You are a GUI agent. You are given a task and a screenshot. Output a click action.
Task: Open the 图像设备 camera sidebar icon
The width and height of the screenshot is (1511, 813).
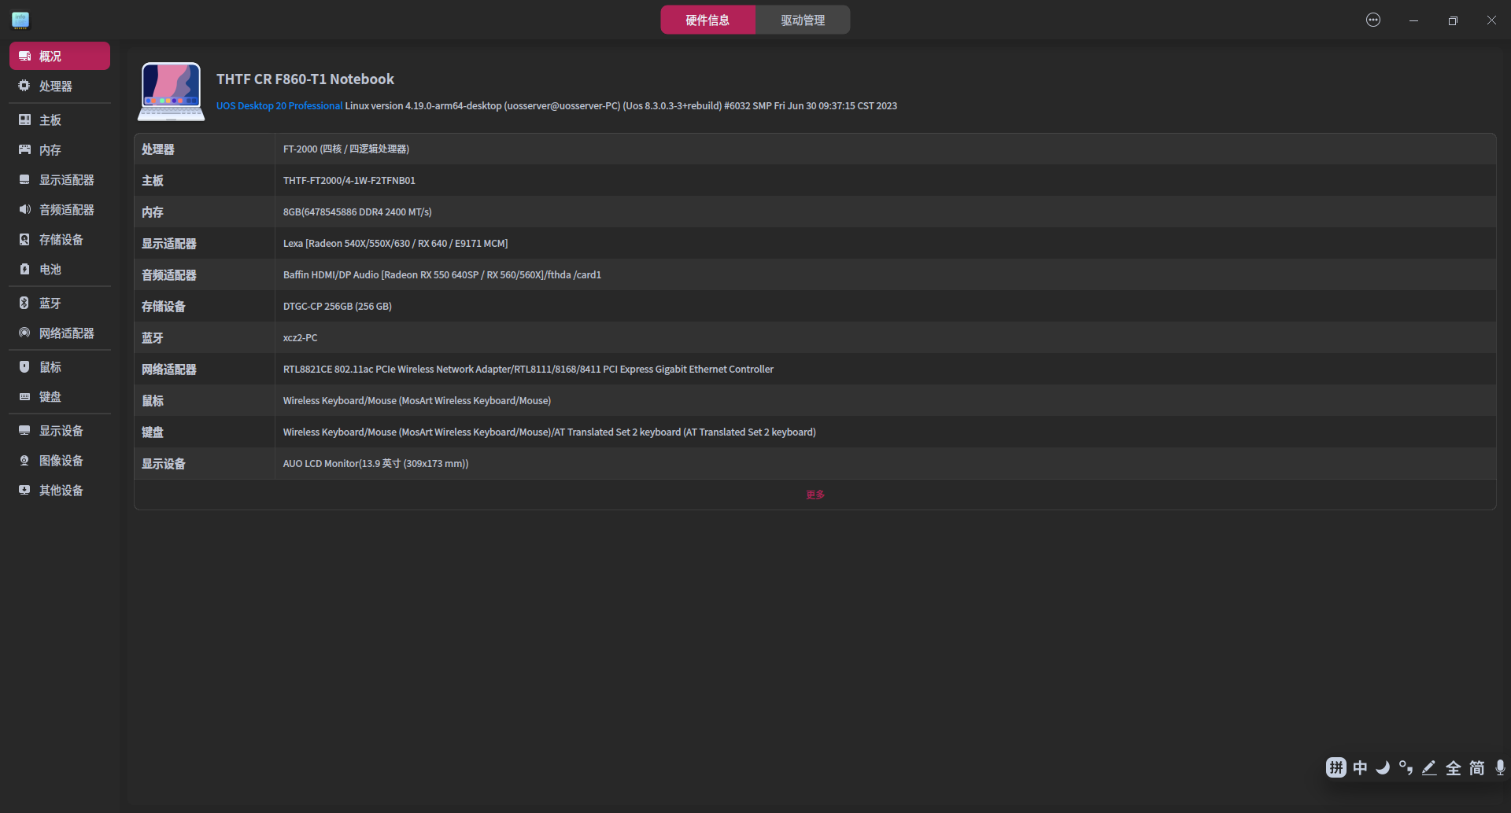[24, 461]
